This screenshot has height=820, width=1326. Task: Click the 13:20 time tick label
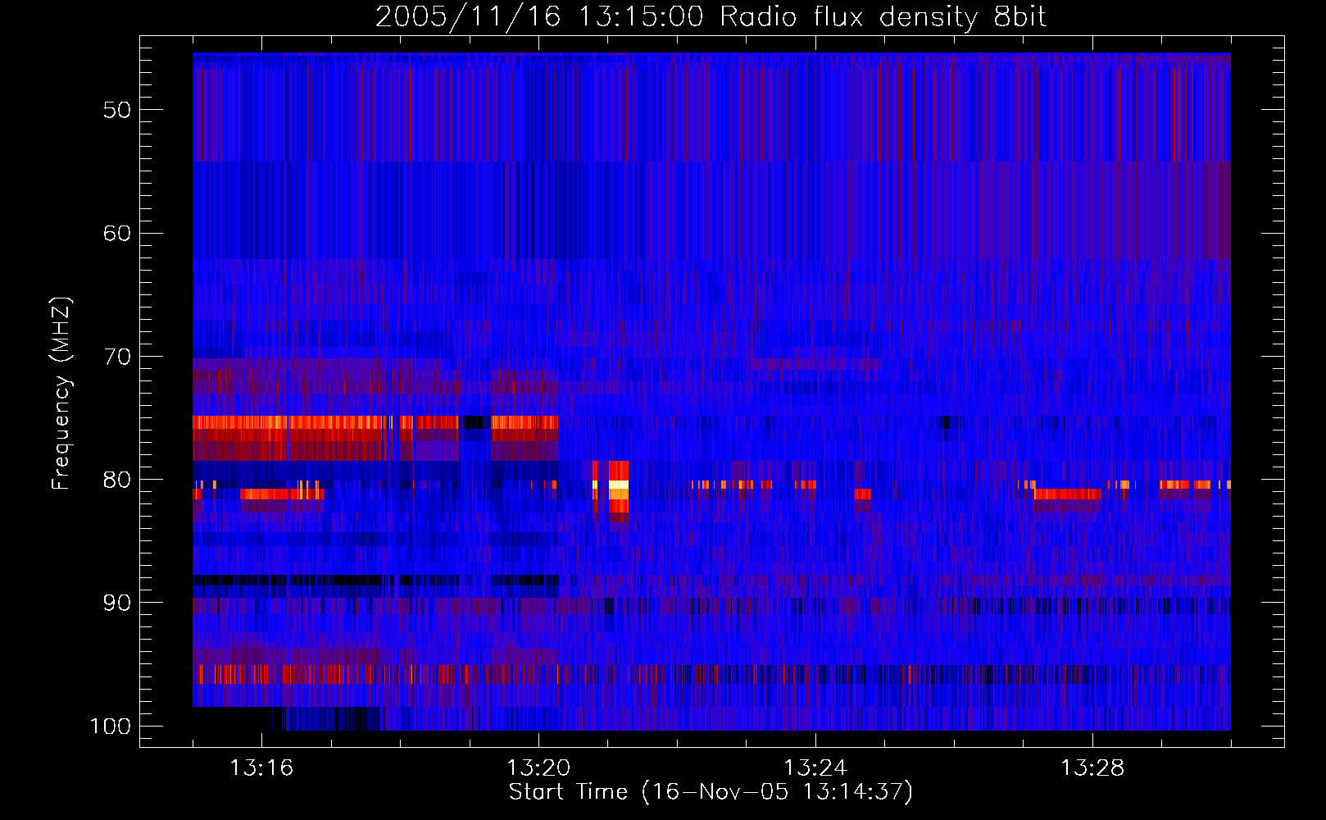538,768
